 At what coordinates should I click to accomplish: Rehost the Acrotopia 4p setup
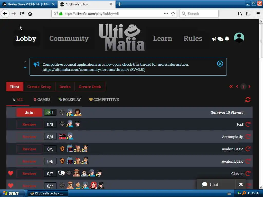(248, 137)
